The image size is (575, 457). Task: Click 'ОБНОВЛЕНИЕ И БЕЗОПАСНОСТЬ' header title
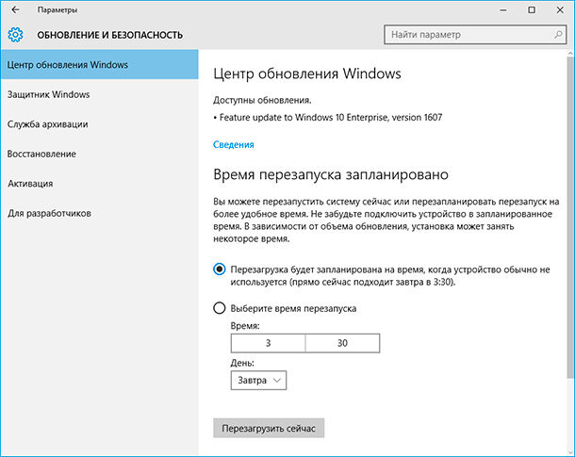point(110,35)
